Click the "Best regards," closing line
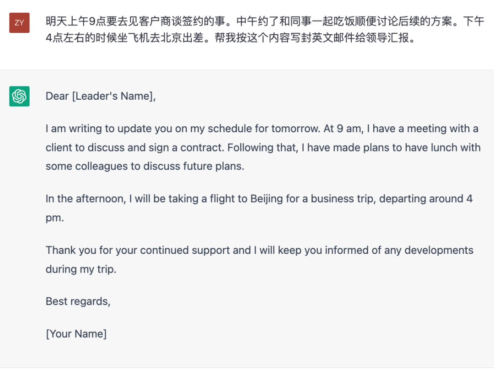The image size is (494, 381). pyautogui.click(x=78, y=301)
